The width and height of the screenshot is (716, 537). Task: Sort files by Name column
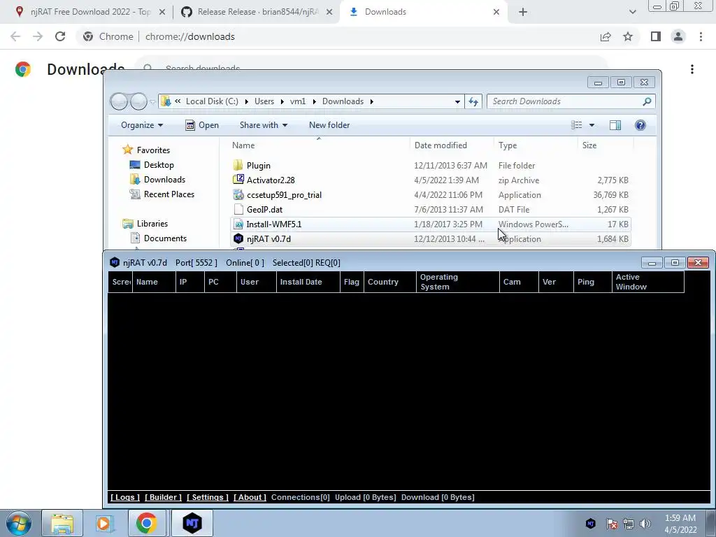click(319, 145)
